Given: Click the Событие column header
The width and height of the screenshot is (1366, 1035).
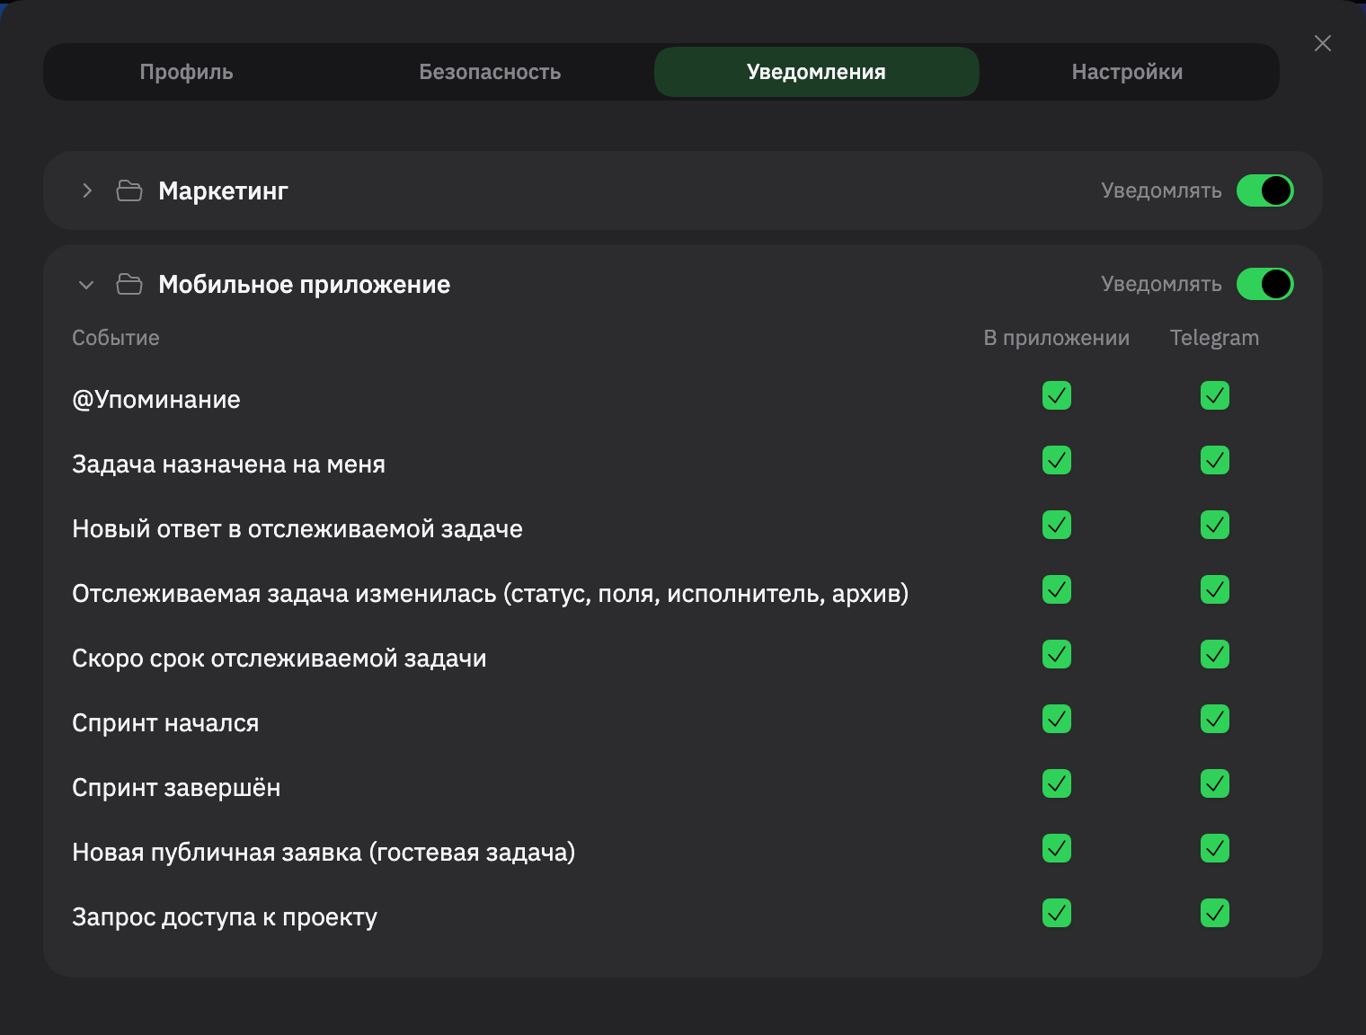Looking at the screenshot, I should pyautogui.click(x=116, y=338).
